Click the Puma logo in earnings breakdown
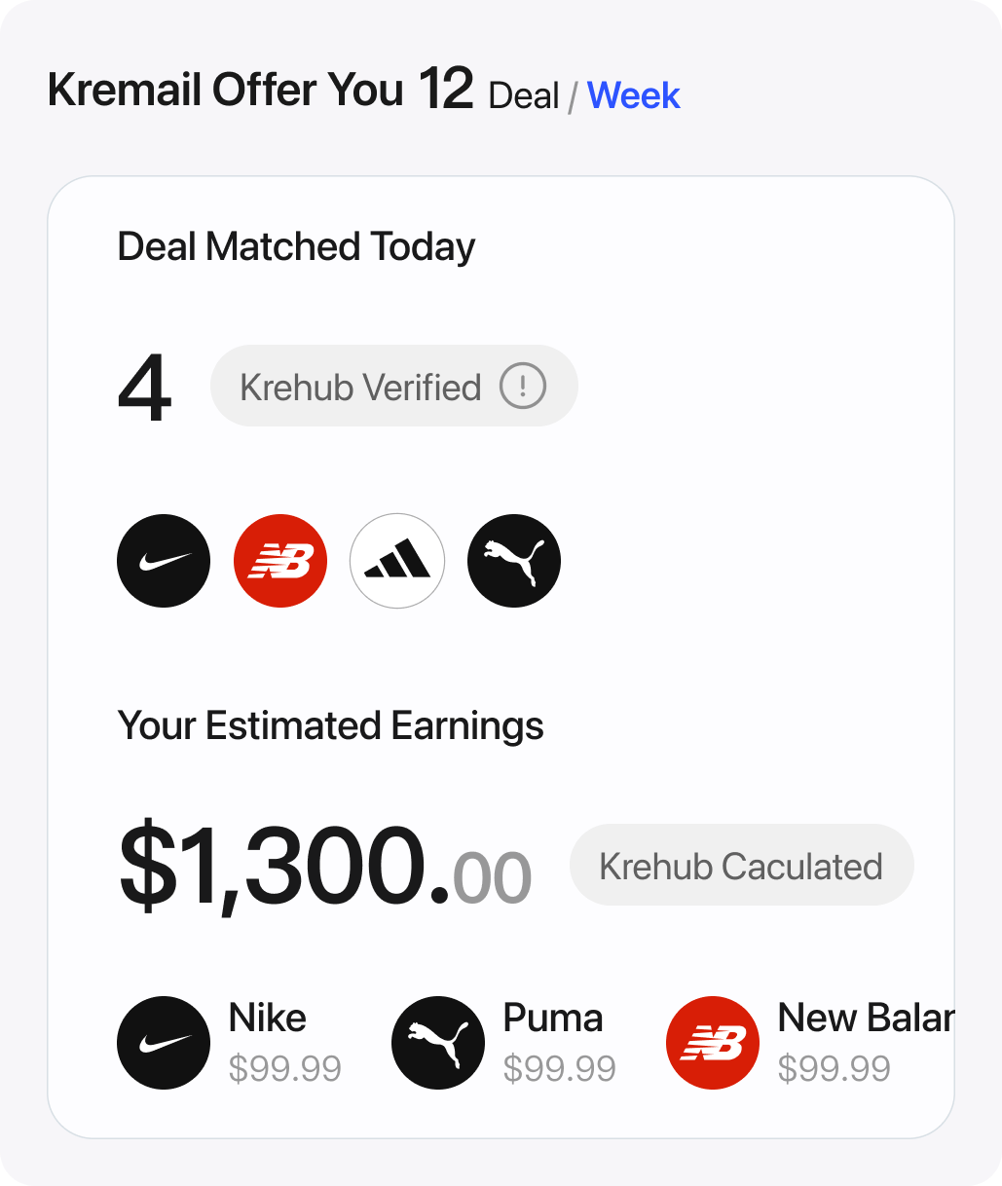 tap(438, 1042)
